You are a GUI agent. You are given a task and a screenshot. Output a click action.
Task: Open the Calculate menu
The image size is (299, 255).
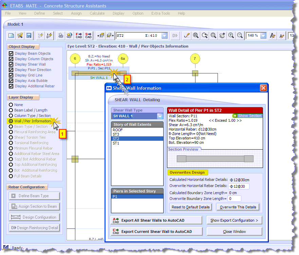tap(97, 13)
